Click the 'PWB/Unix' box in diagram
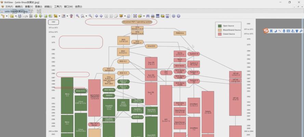Image resolution: width=304 pixels, height=137 pixels. [x=180, y=33]
